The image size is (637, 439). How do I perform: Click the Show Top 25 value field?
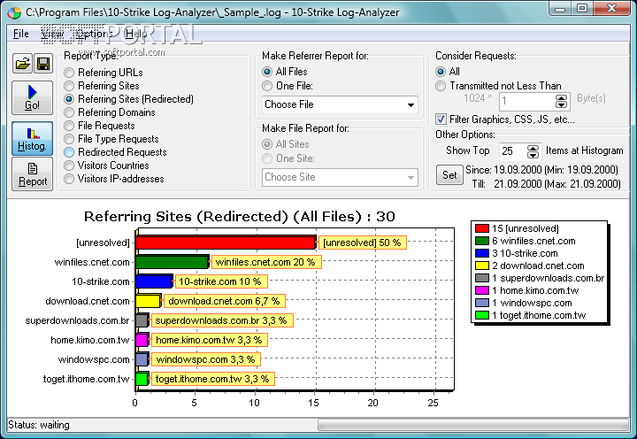pyautogui.click(x=512, y=151)
